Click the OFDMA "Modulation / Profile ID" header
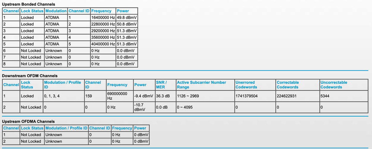 66,128
